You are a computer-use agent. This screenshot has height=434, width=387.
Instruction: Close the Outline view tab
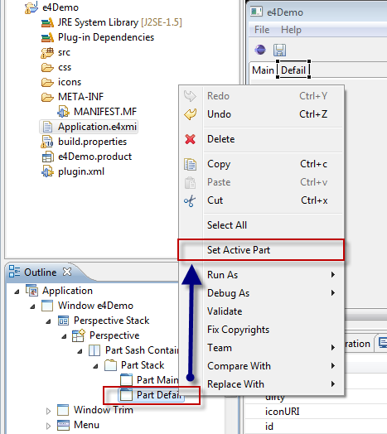67,272
